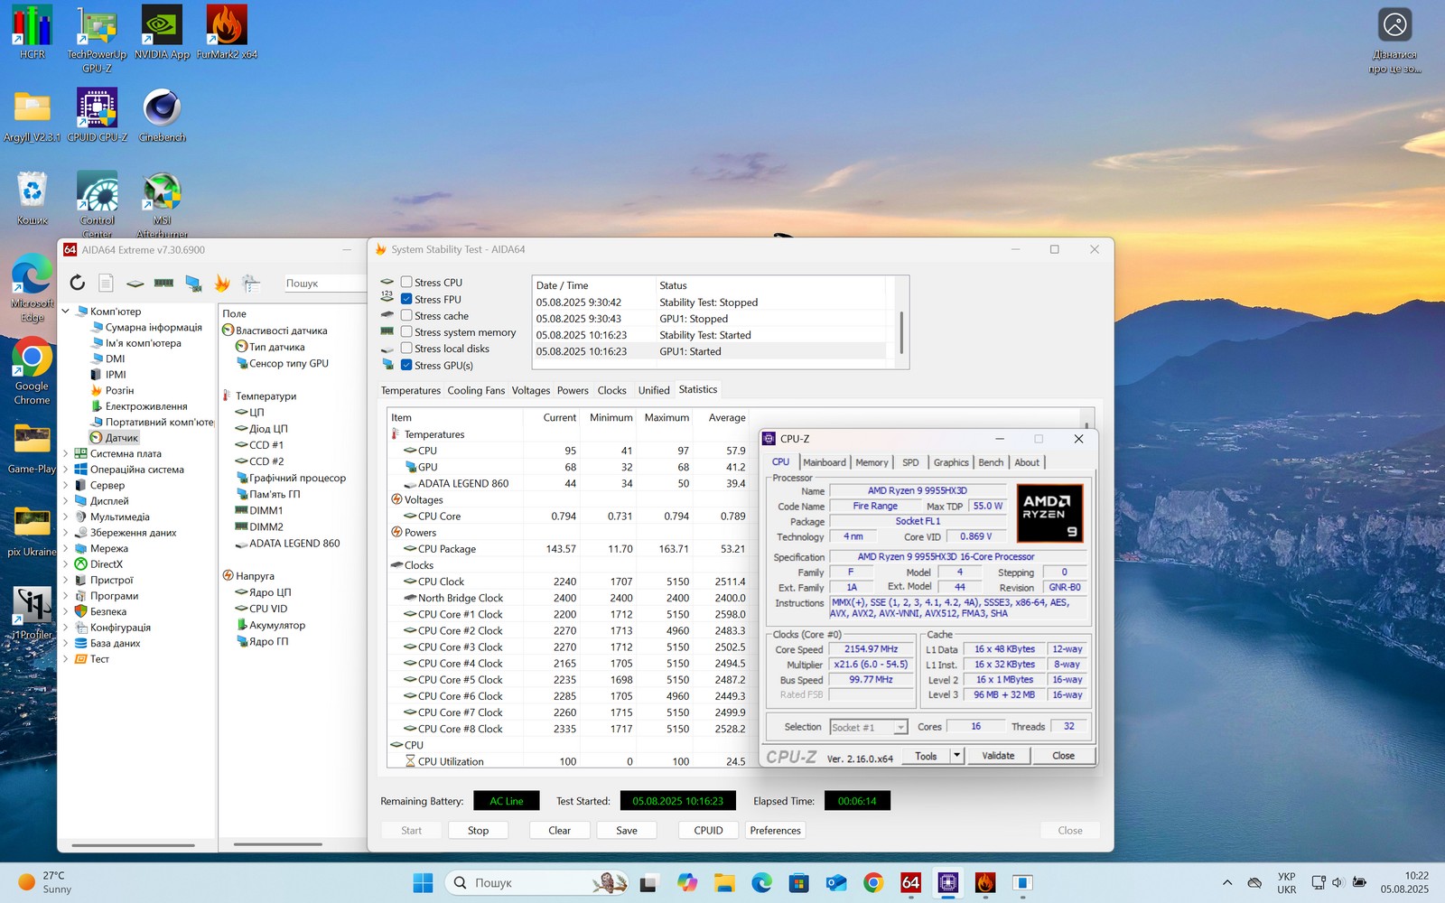This screenshot has width=1445, height=903.
Task: Open the Memory tab in CPU-Z
Action: pos(872,462)
